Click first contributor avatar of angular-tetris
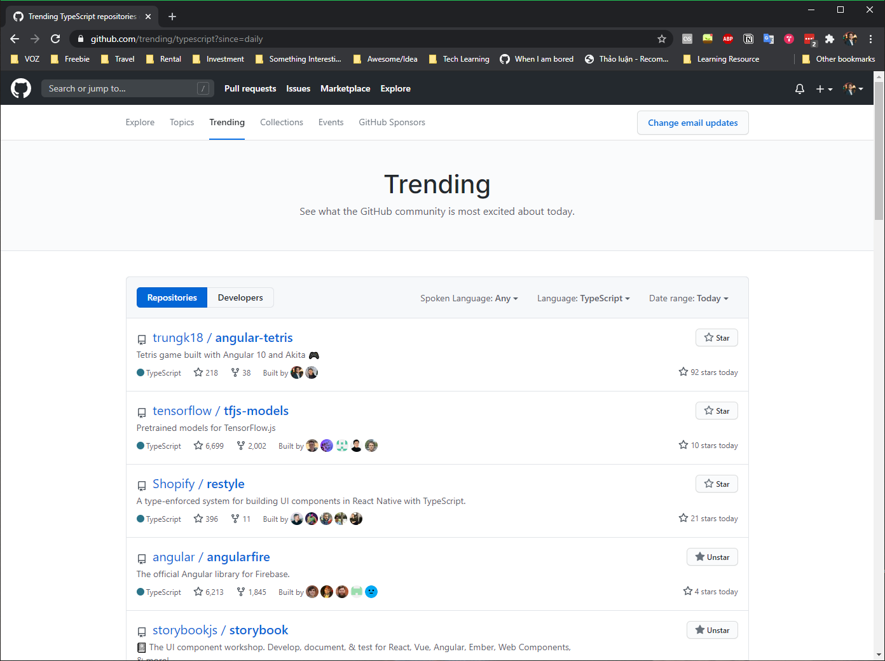This screenshot has height=661, width=885. (297, 372)
